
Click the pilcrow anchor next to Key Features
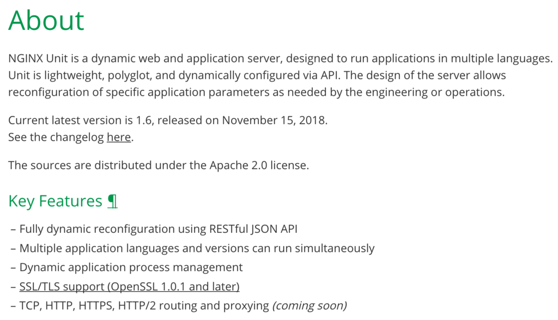point(112,201)
